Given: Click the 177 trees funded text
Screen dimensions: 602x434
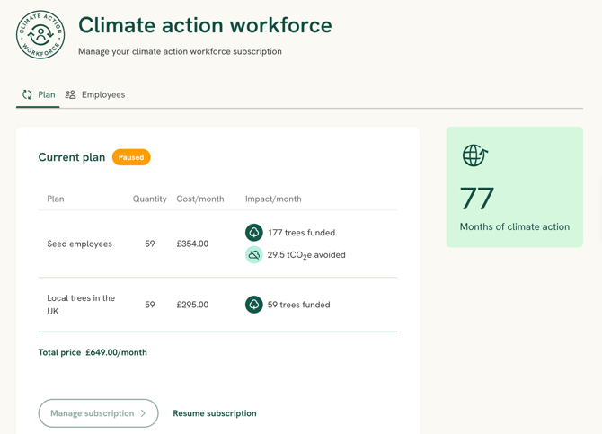Looking at the screenshot, I should 301,233.
